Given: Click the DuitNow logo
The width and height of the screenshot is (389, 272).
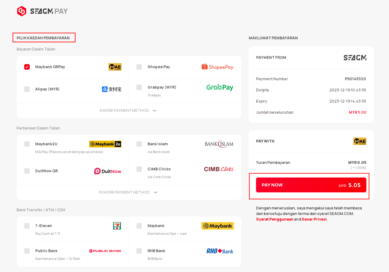Looking at the screenshot, I should click(x=108, y=171).
